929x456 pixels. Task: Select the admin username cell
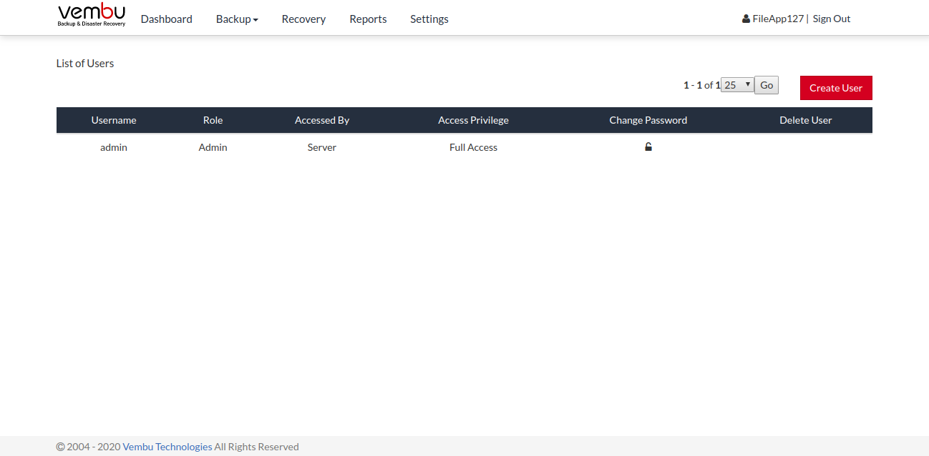(x=114, y=147)
